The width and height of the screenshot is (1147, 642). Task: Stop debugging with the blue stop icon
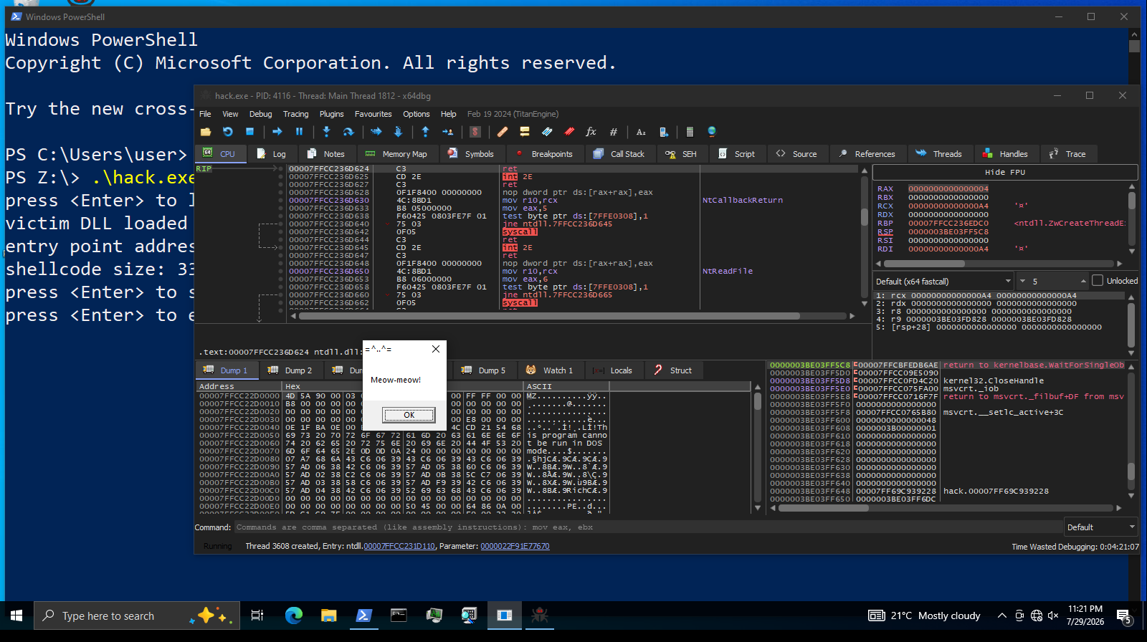[x=249, y=132]
